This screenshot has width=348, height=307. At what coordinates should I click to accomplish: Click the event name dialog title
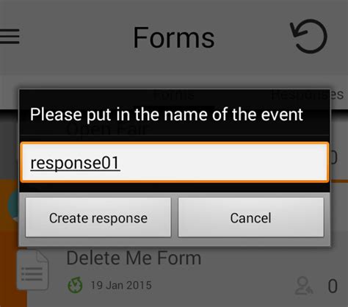click(167, 115)
